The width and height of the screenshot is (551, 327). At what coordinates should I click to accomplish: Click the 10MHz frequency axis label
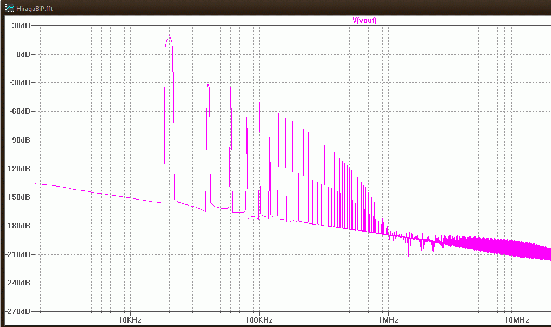pos(517,320)
